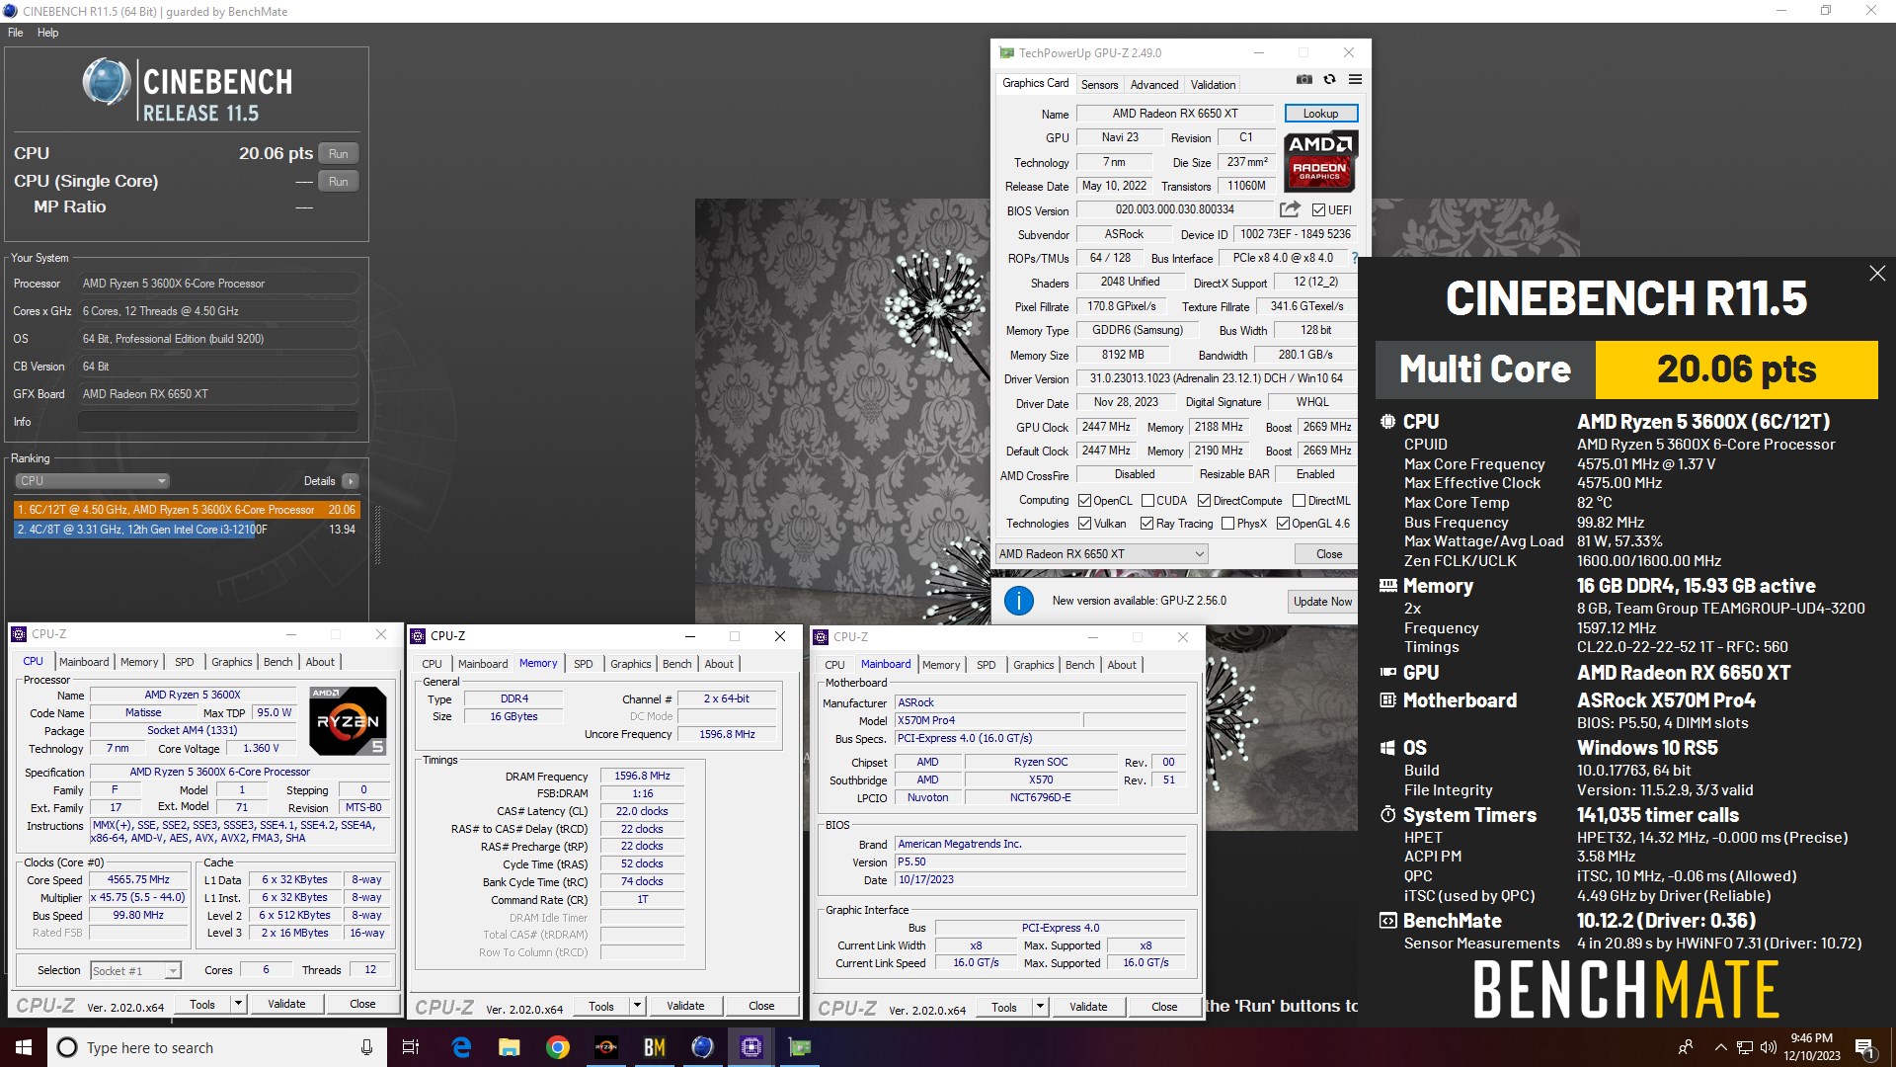Image resolution: width=1896 pixels, height=1067 pixels.
Task: Open the Socket #1 selection dropdown
Action: [135, 971]
